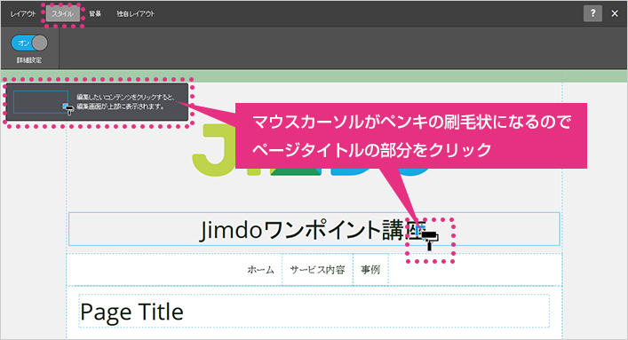The image size is (628, 340).
Task: Open help with the question mark icon
Action: coord(592,13)
